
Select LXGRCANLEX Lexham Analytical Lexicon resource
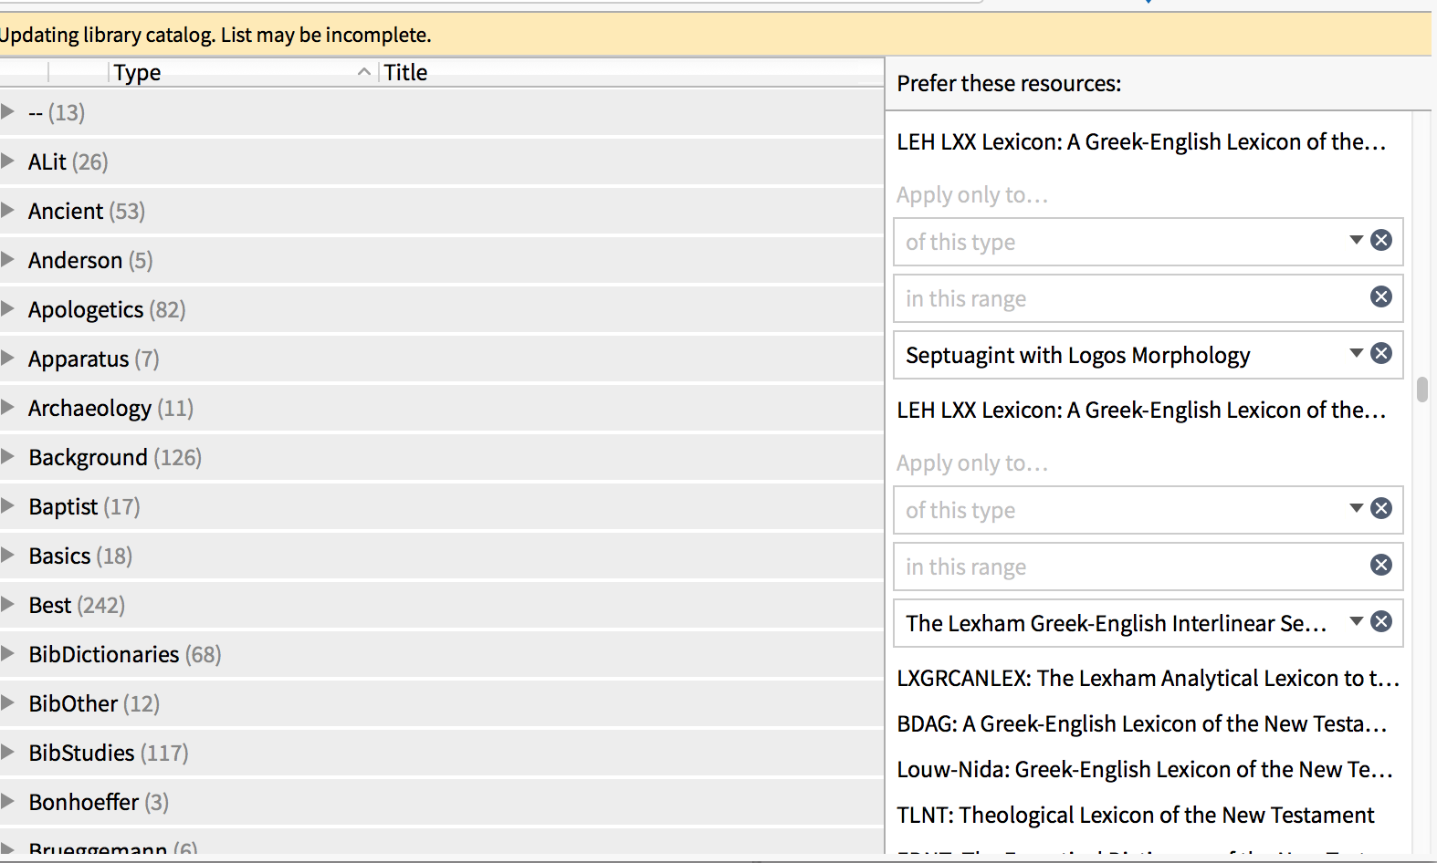point(1148,678)
